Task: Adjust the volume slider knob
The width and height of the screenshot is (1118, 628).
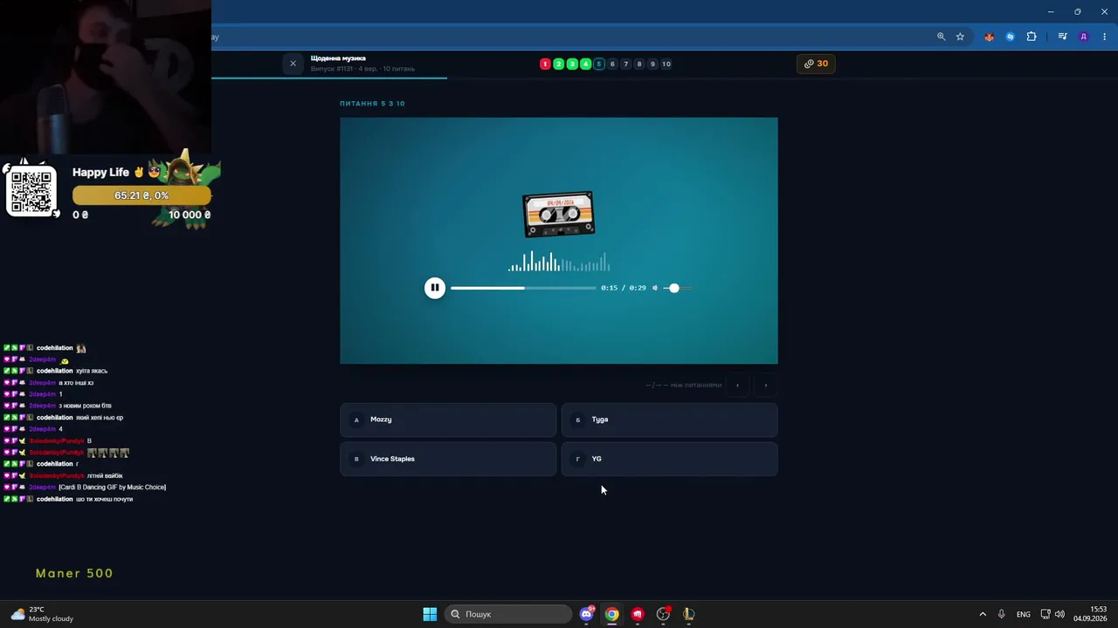Action: click(673, 288)
